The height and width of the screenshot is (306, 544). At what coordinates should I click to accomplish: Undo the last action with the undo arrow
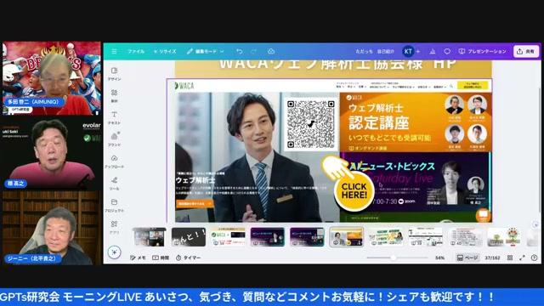point(240,51)
